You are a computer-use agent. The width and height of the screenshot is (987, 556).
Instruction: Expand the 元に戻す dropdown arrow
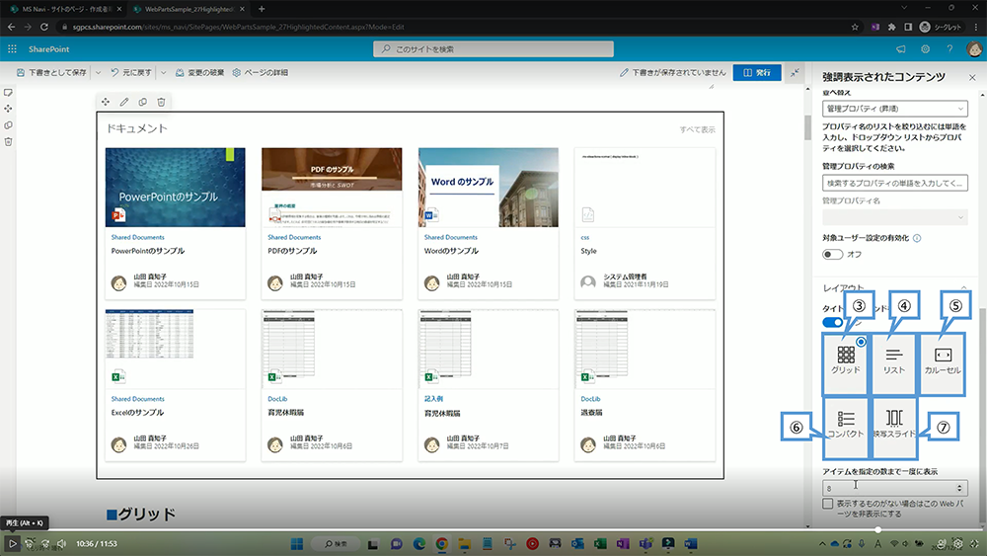pyautogui.click(x=163, y=73)
